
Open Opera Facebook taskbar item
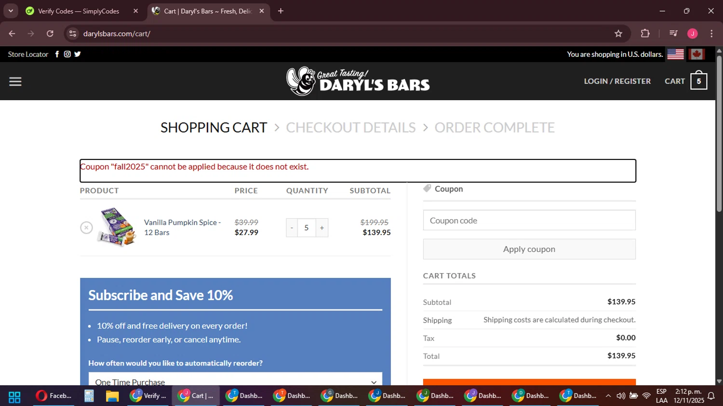pos(54,396)
